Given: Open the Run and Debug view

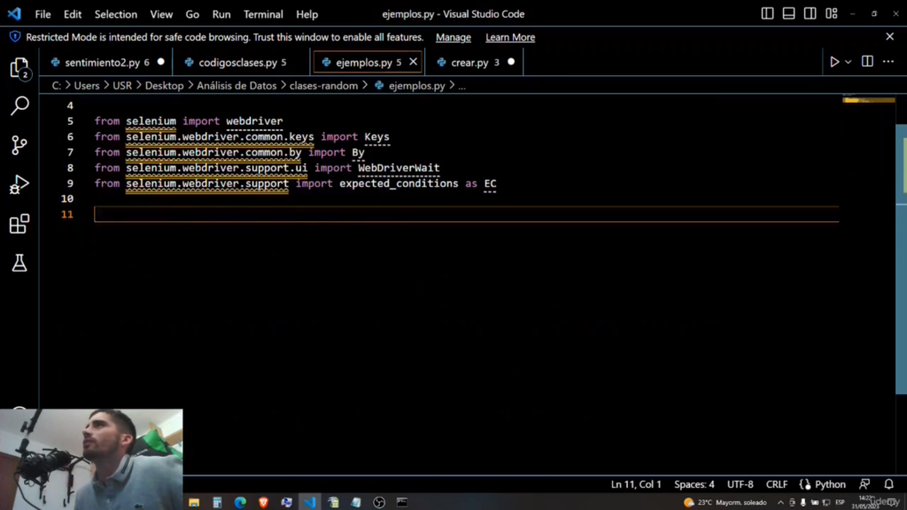Looking at the screenshot, I should (x=19, y=184).
